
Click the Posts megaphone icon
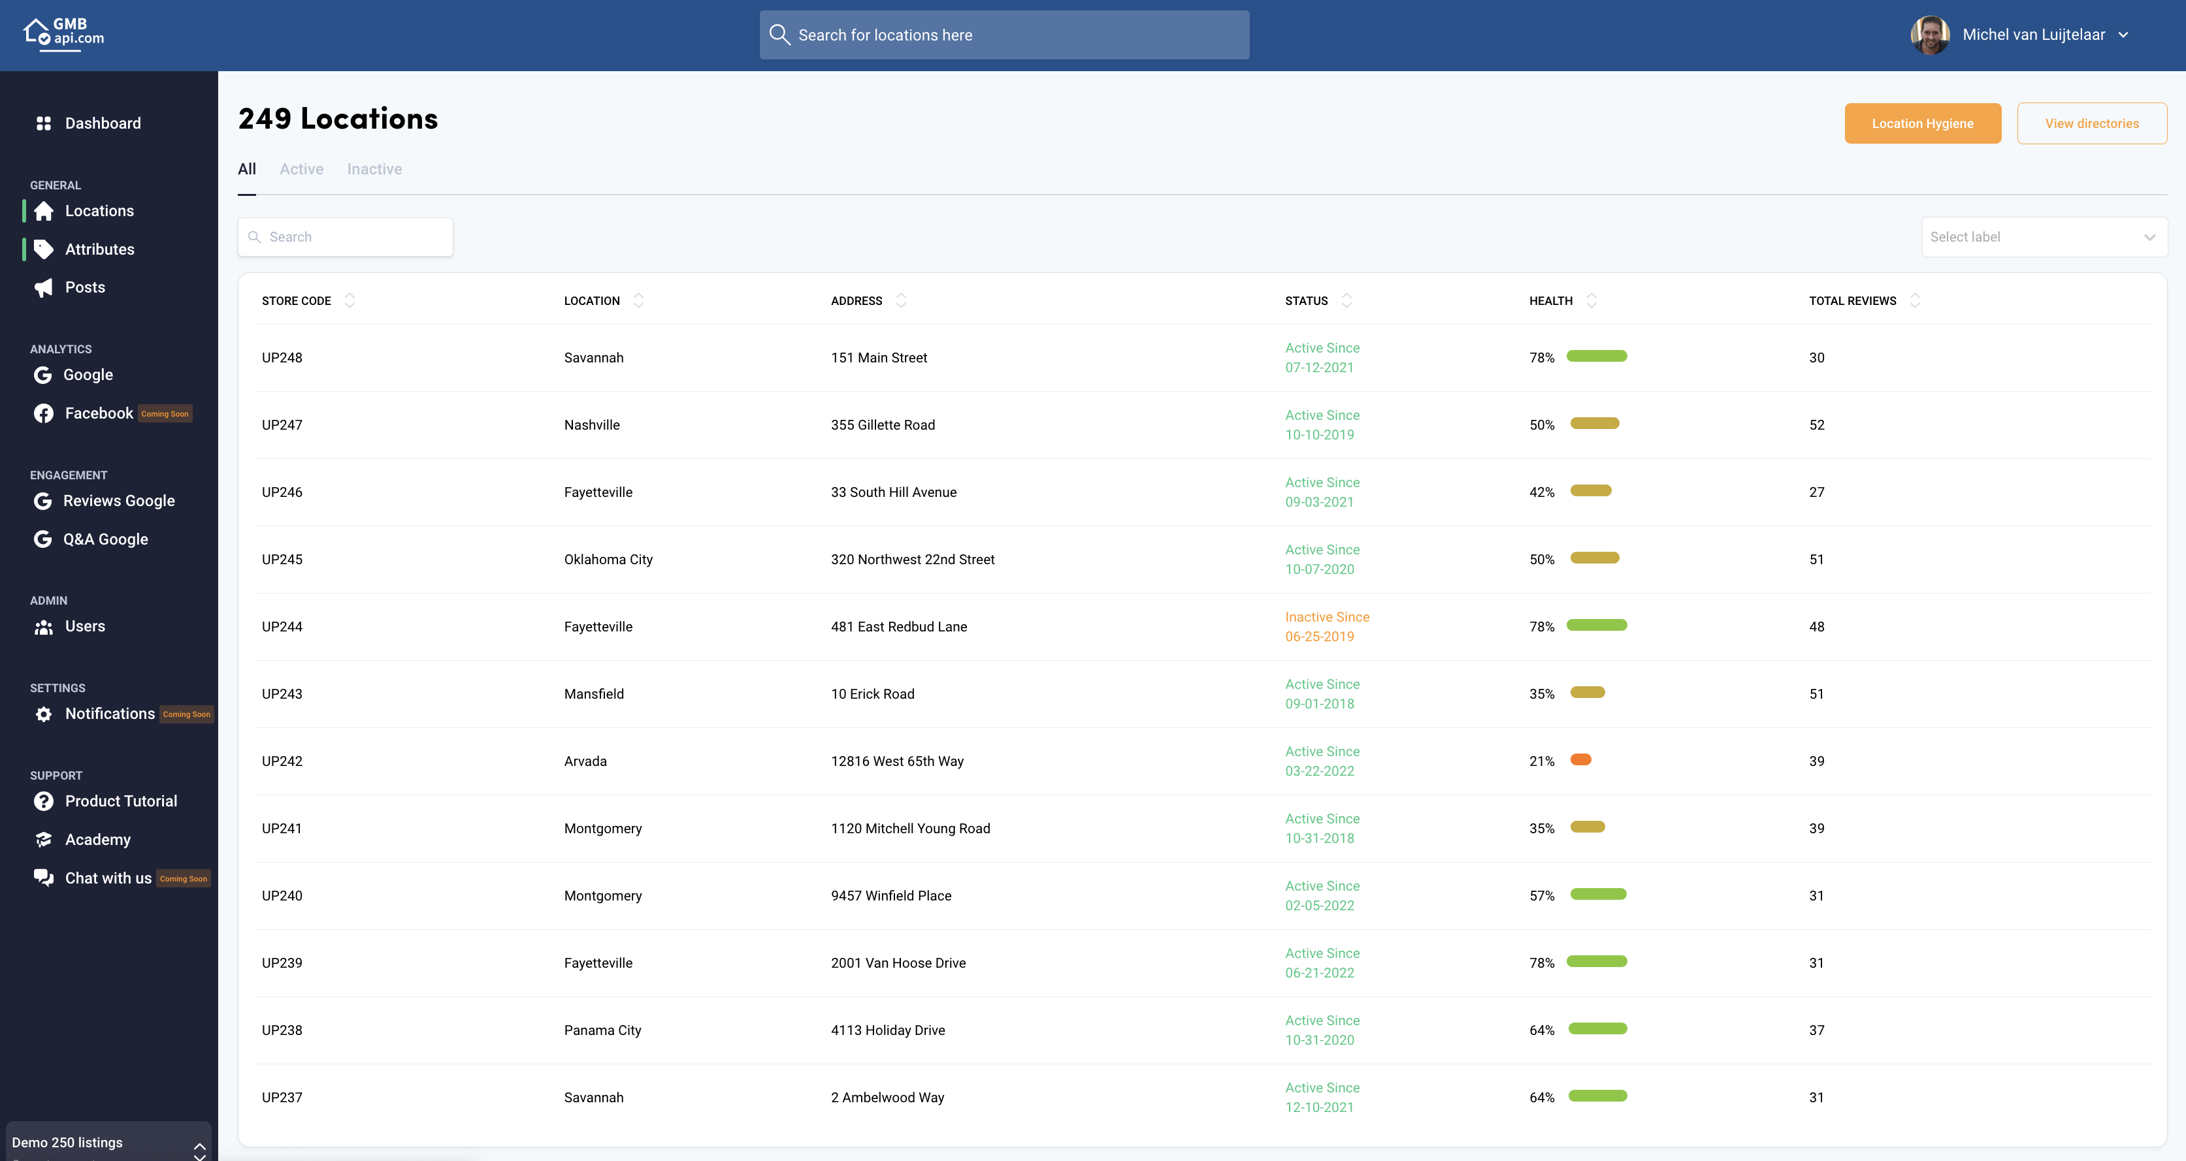[x=44, y=287]
